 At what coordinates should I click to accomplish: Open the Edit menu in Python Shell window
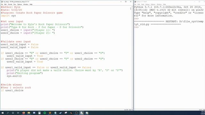pos(139,4)
